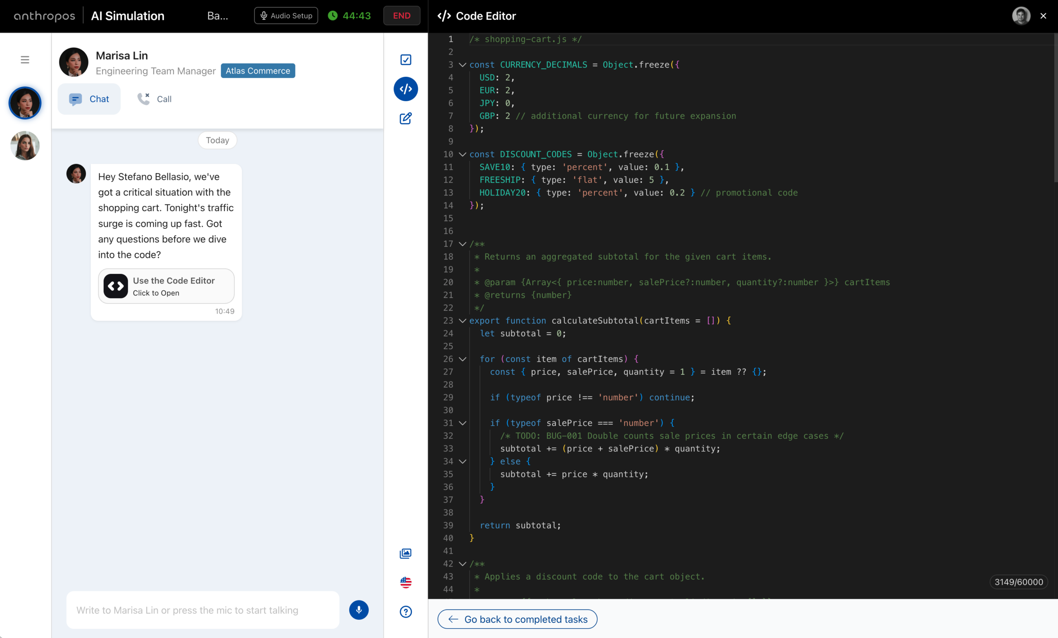Click Marisa Lin's large header avatar
The width and height of the screenshot is (1058, 638).
(74, 62)
